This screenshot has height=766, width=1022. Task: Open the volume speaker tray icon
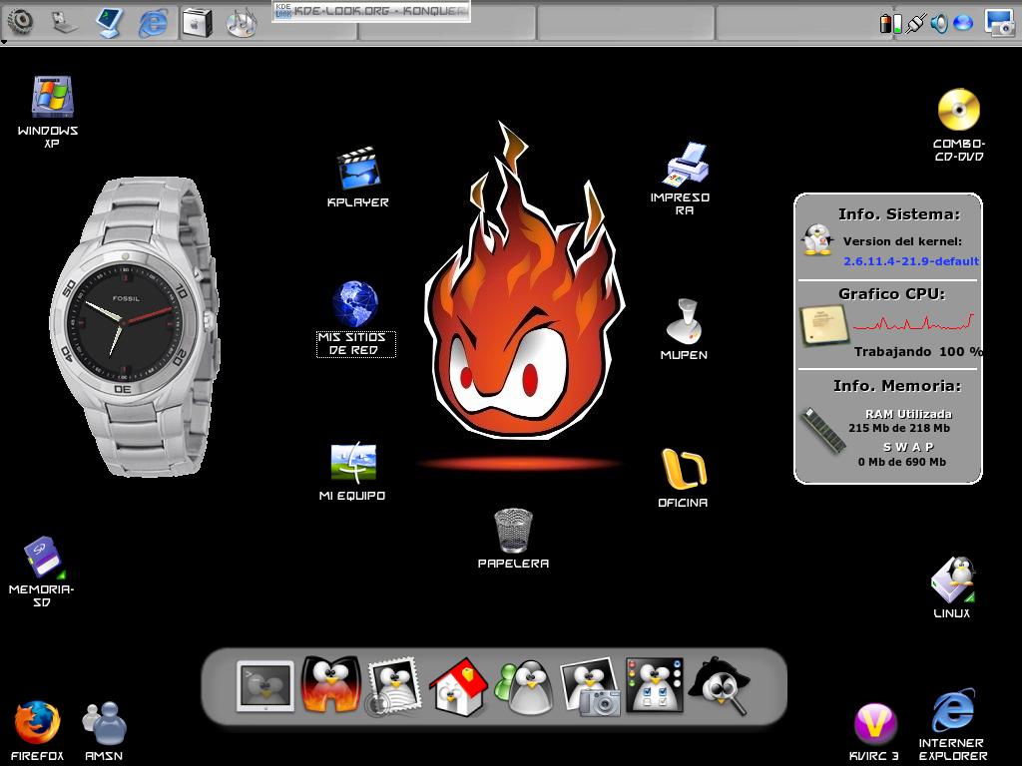point(939,24)
